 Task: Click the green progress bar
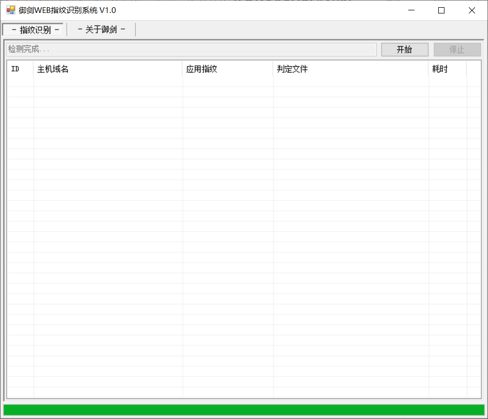(x=243, y=410)
